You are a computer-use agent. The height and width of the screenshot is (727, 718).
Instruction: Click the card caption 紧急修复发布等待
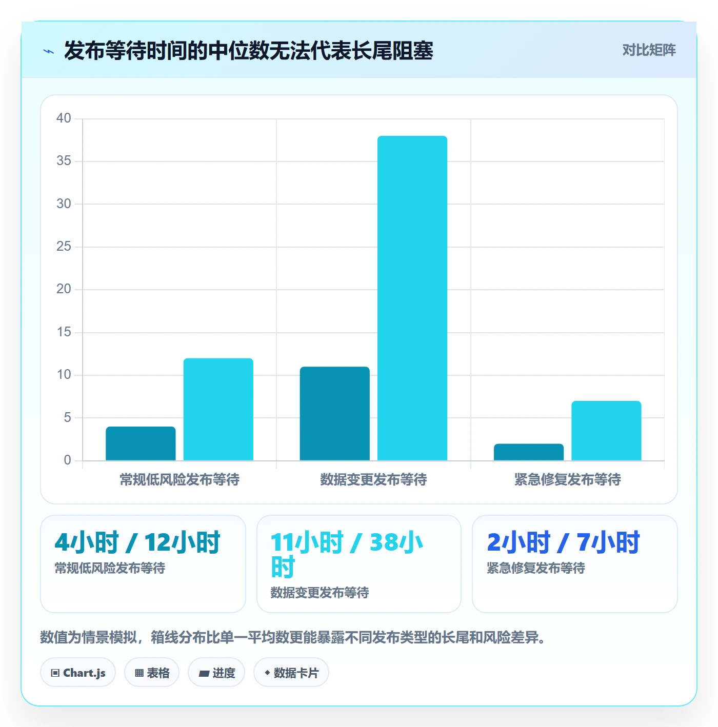click(536, 568)
